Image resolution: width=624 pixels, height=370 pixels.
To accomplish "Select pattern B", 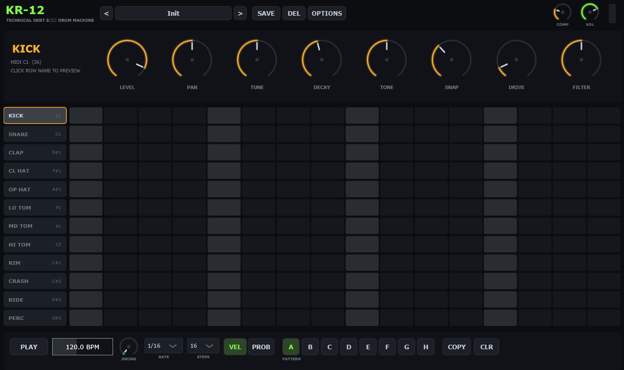I will tap(310, 347).
